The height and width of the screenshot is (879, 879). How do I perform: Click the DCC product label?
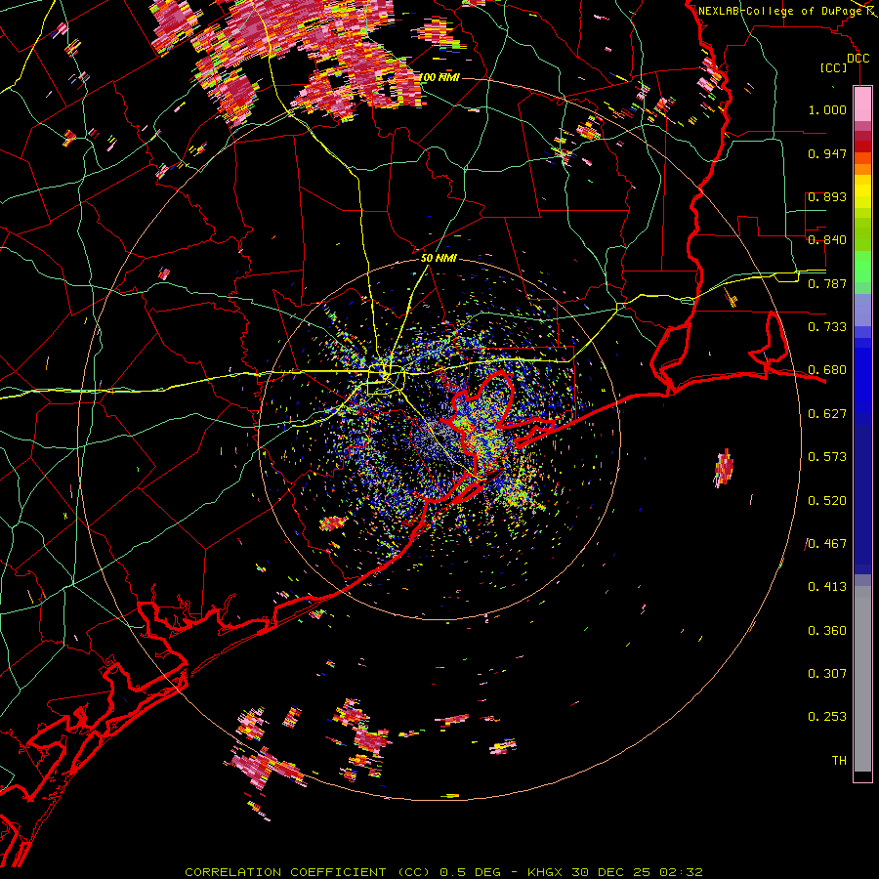pyautogui.click(x=858, y=59)
